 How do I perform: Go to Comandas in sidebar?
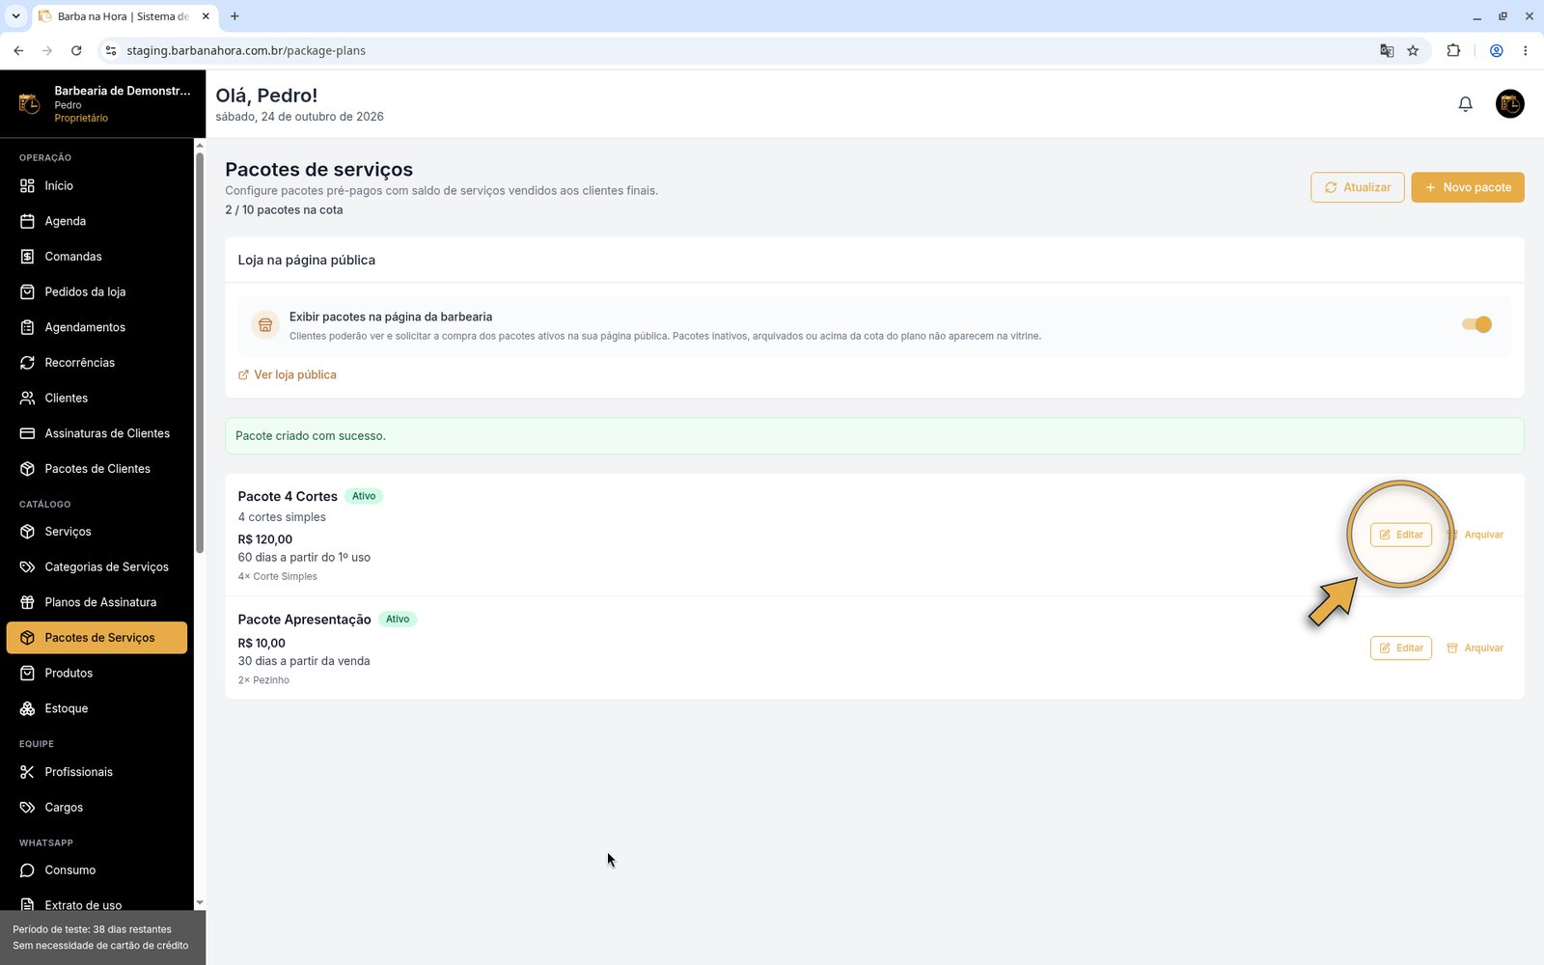(96, 257)
